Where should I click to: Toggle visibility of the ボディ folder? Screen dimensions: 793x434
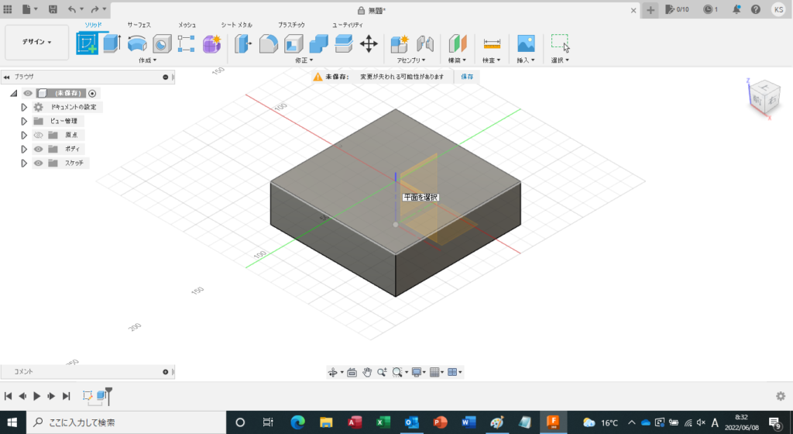(38, 150)
